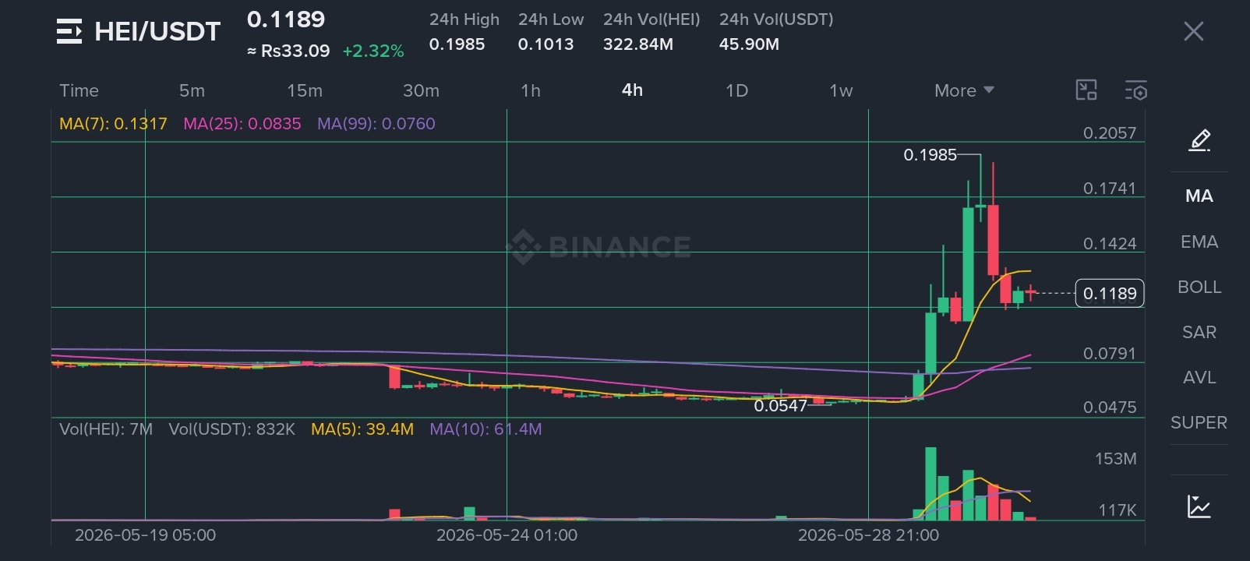Click the 24h Vol(HEI) value 322.84M

(638, 44)
